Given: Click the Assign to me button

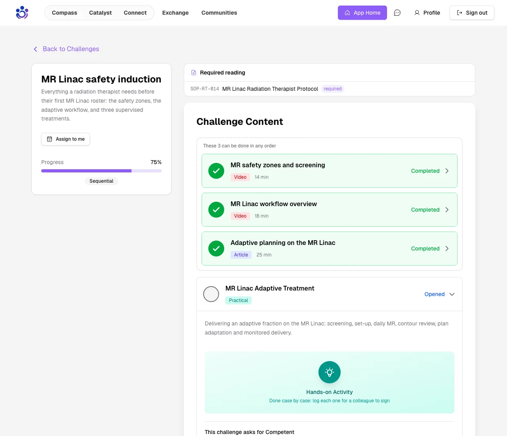Looking at the screenshot, I should click(66, 139).
